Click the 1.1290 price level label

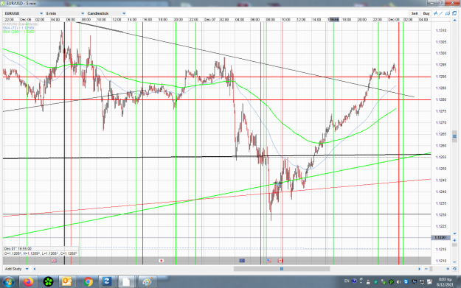pos(441,77)
